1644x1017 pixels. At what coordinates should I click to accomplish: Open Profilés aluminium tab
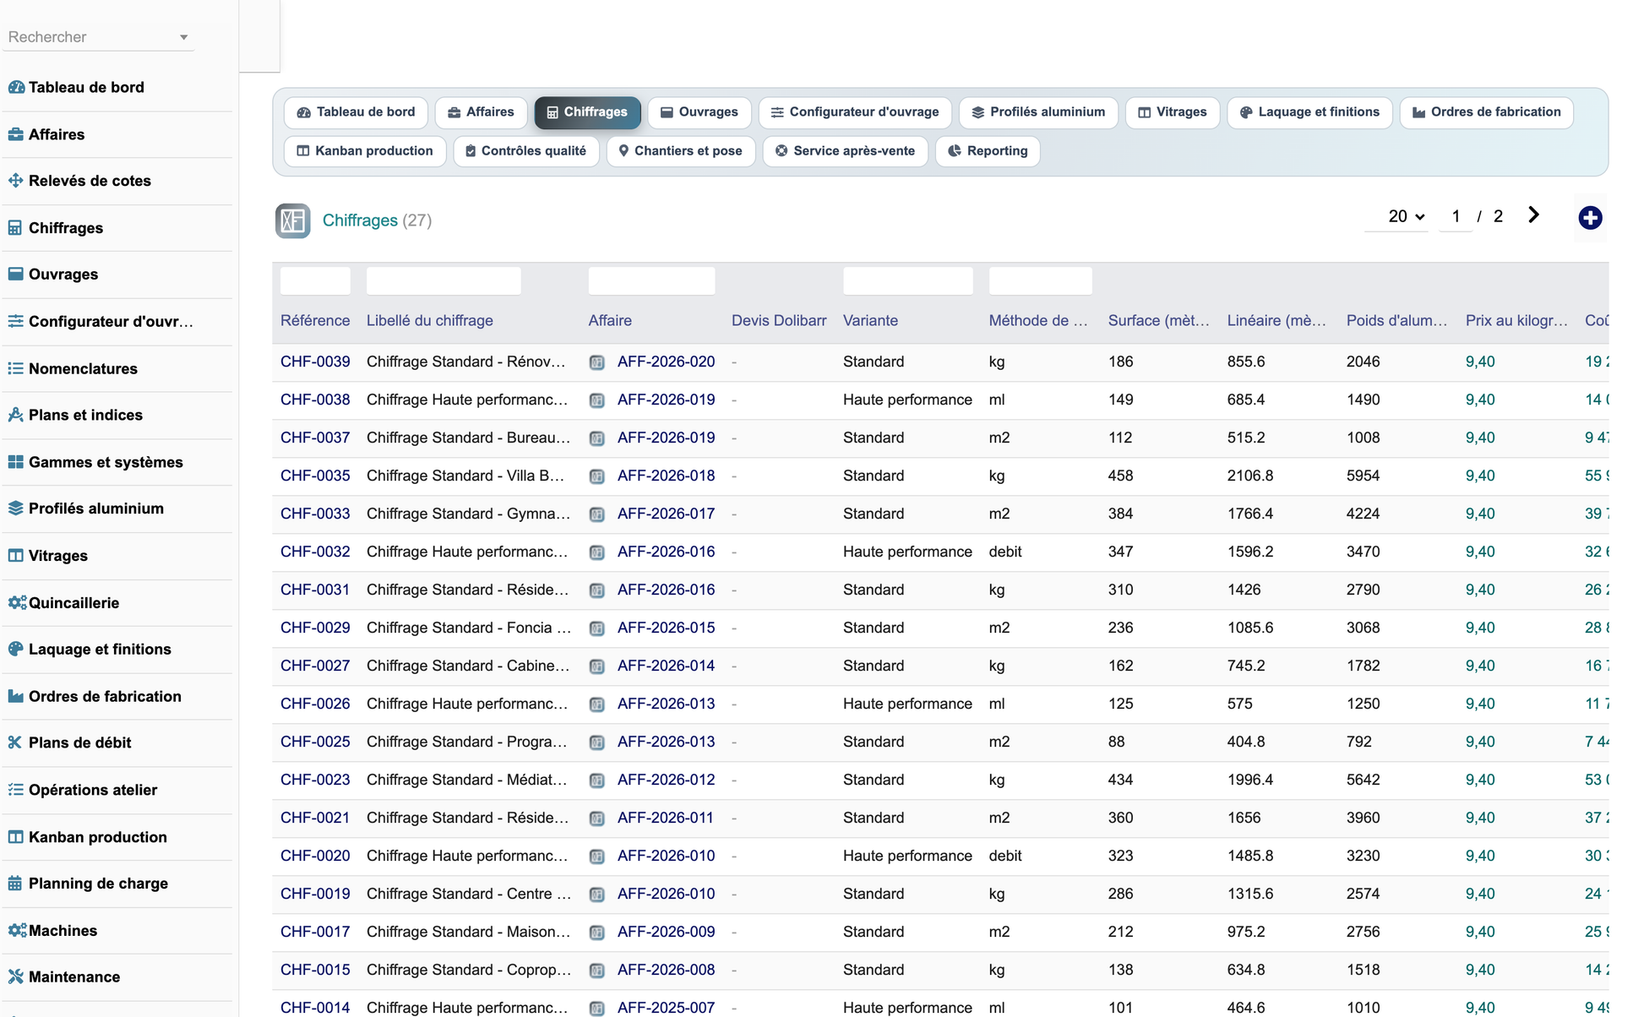(x=1038, y=112)
